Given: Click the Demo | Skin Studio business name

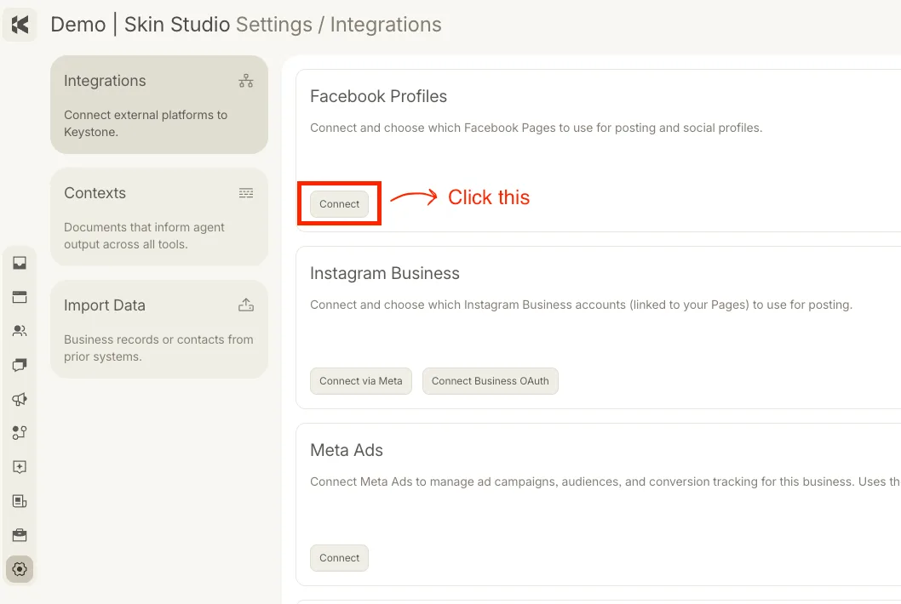Looking at the screenshot, I should (x=141, y=25).
